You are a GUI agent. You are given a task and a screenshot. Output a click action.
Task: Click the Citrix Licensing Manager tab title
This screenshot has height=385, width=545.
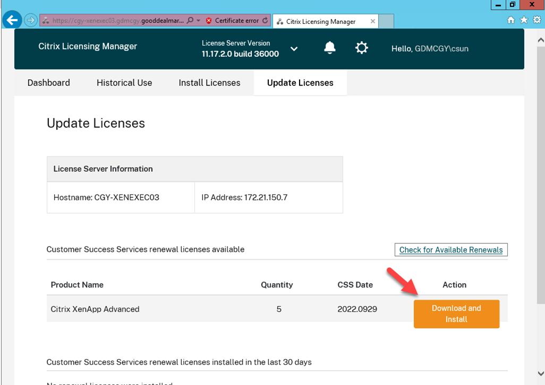point(321,22)
